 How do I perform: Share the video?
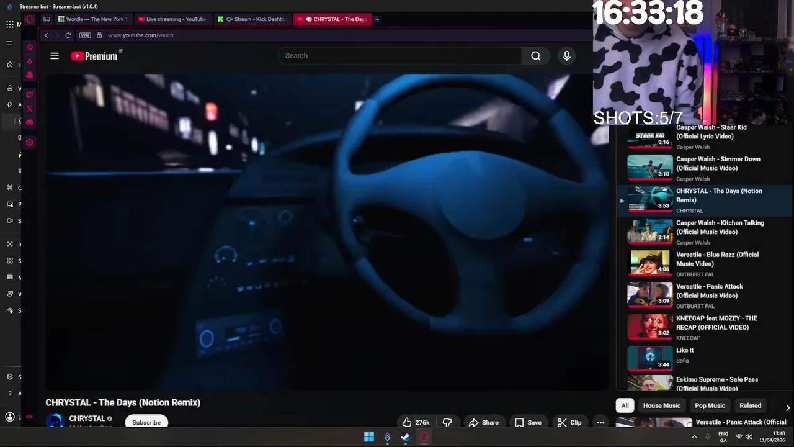[484, 422]
